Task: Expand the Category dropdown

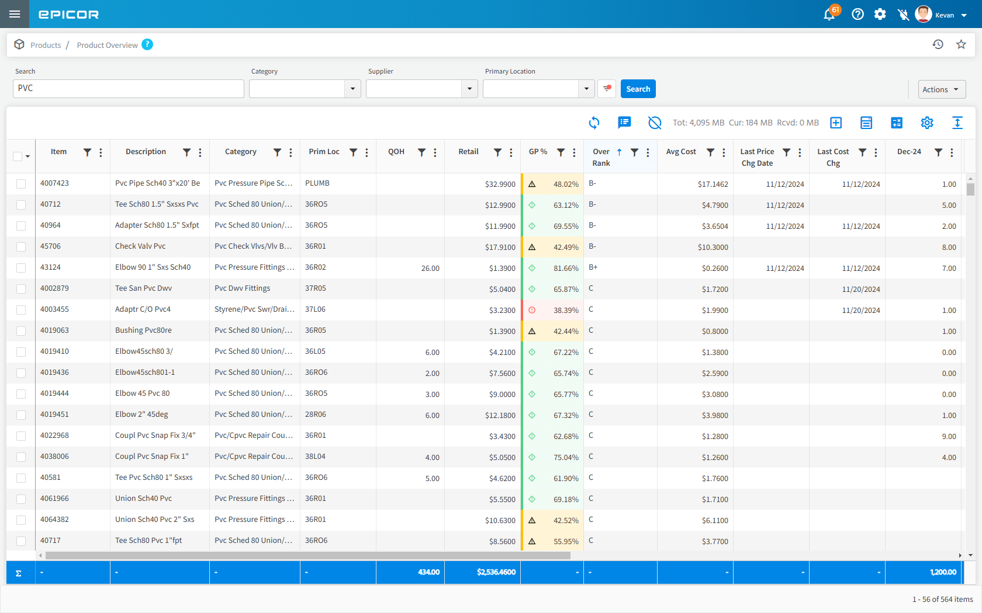Action: coord(352,89)
